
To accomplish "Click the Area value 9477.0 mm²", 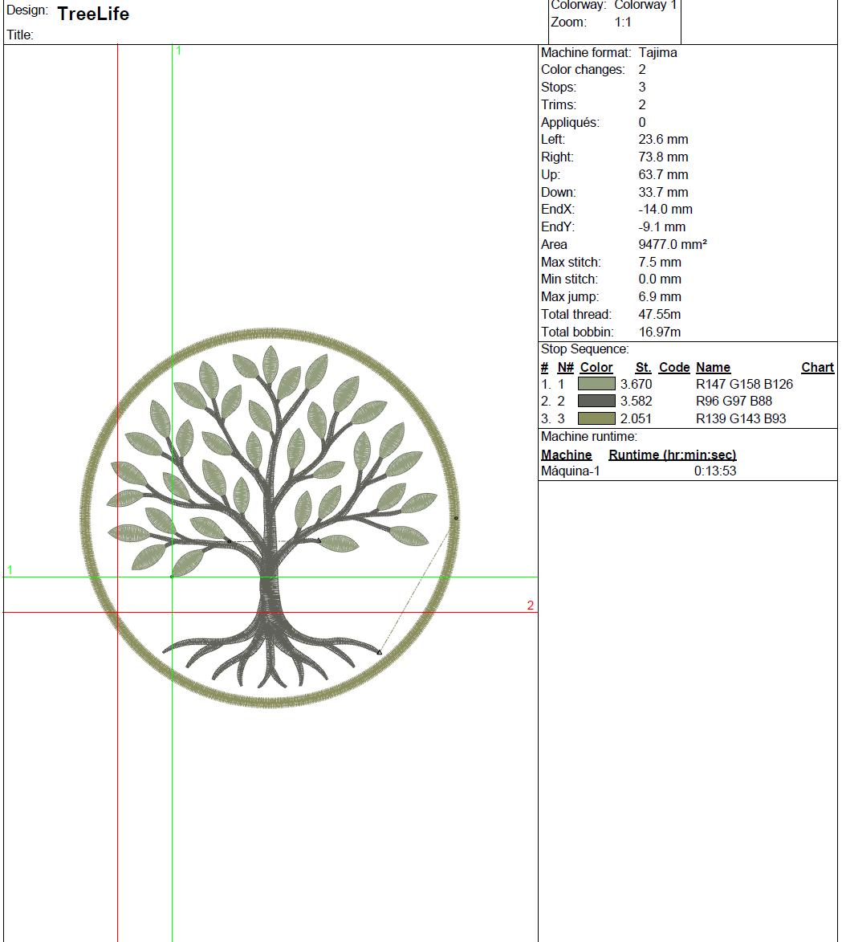I will pyautogui.click(x=673, y=244).
